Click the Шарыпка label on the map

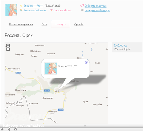pos(51,54)
